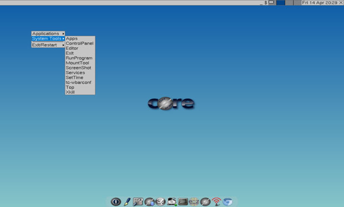The width and height of the screenshot is (344, 207).
Task: Click the plain grey Core disc dock icon
Action: (x=205, y=201)
